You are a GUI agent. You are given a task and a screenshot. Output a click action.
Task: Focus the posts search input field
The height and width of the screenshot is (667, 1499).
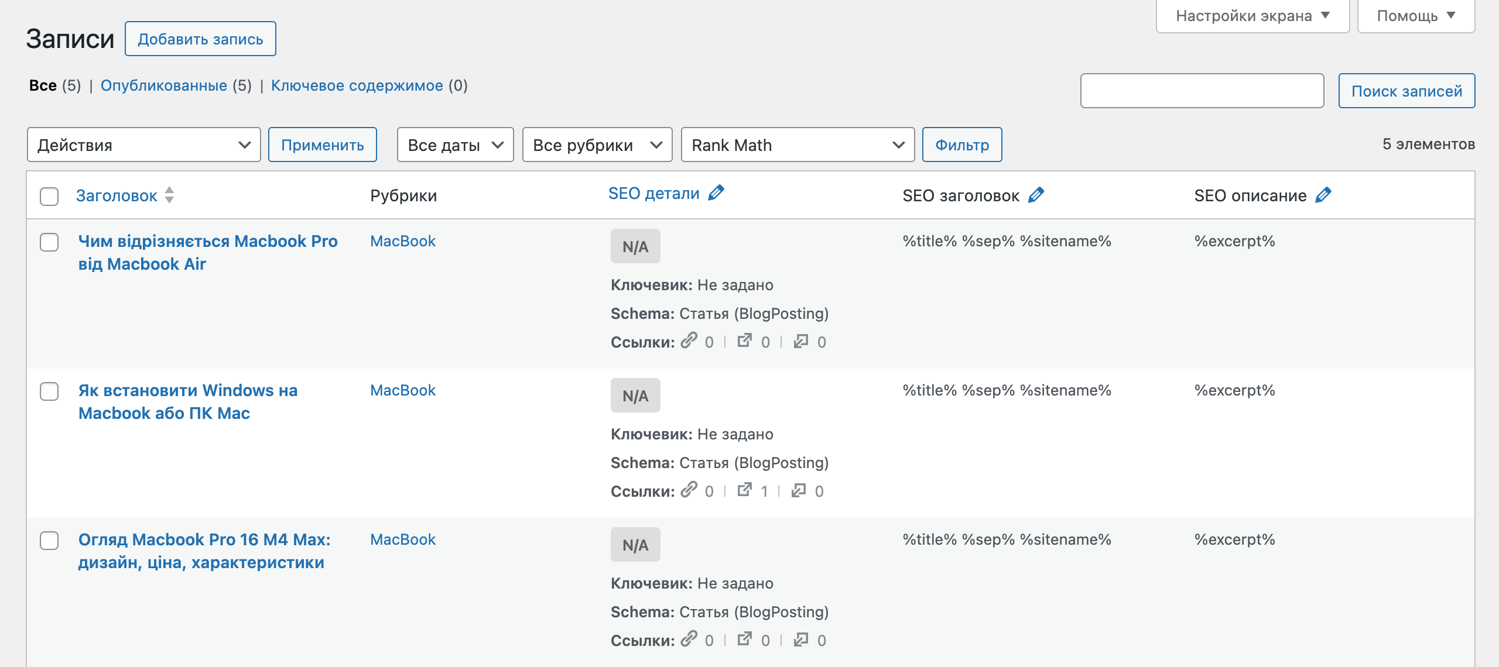[1202, 91]
